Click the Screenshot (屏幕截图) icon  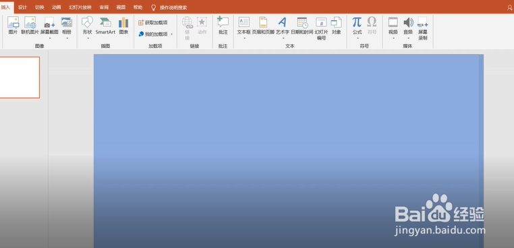(x=49, y=23)
